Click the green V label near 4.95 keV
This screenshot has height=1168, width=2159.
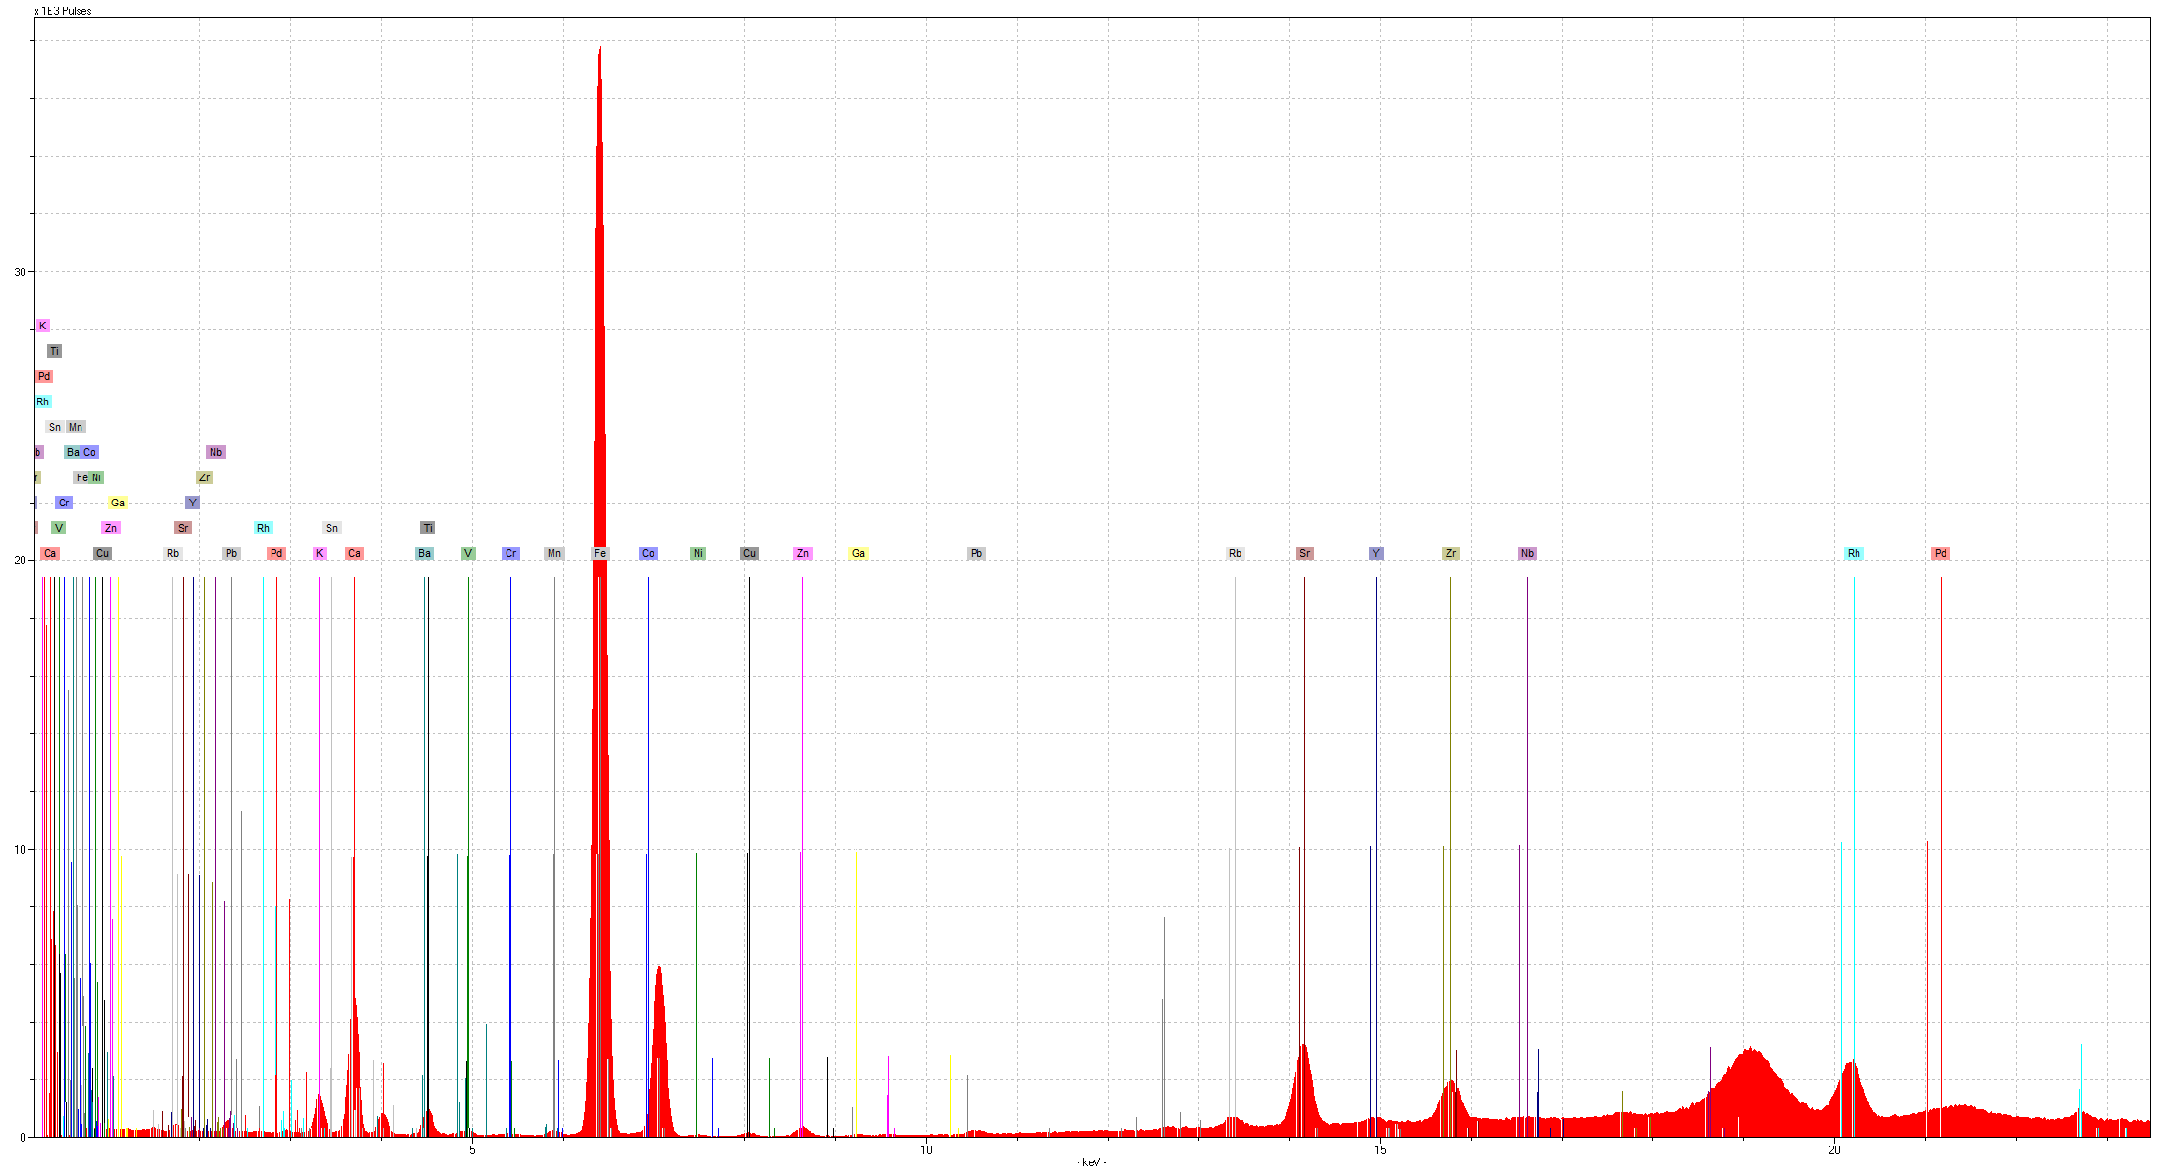(x=468, y=553)
